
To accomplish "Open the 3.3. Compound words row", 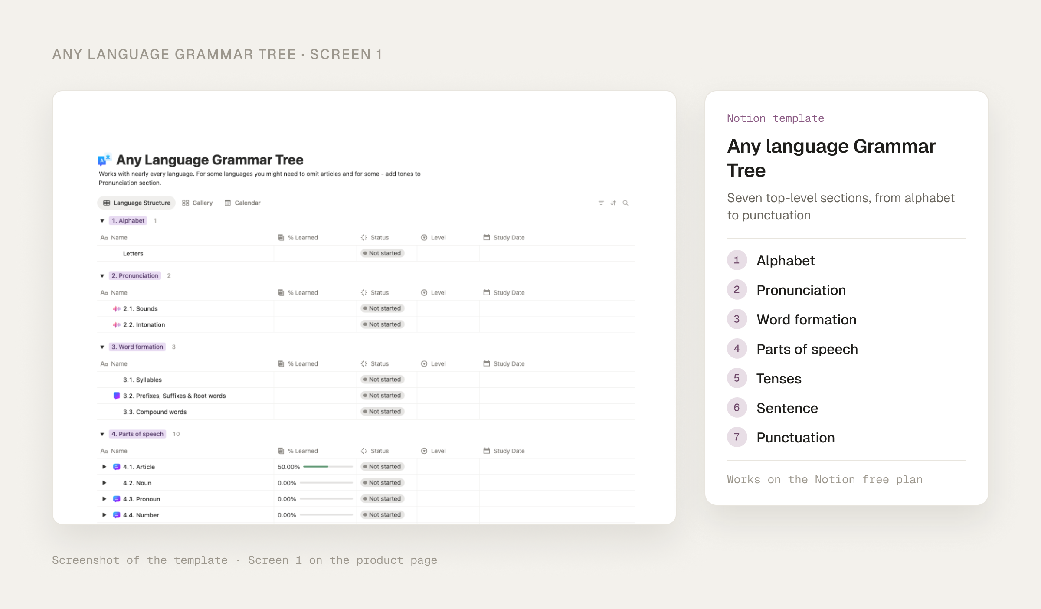I will tap(155, 412).
